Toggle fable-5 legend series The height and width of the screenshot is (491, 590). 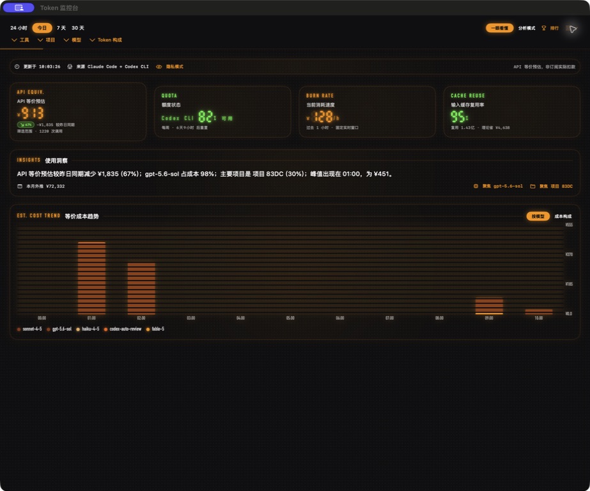pos(155,329)
